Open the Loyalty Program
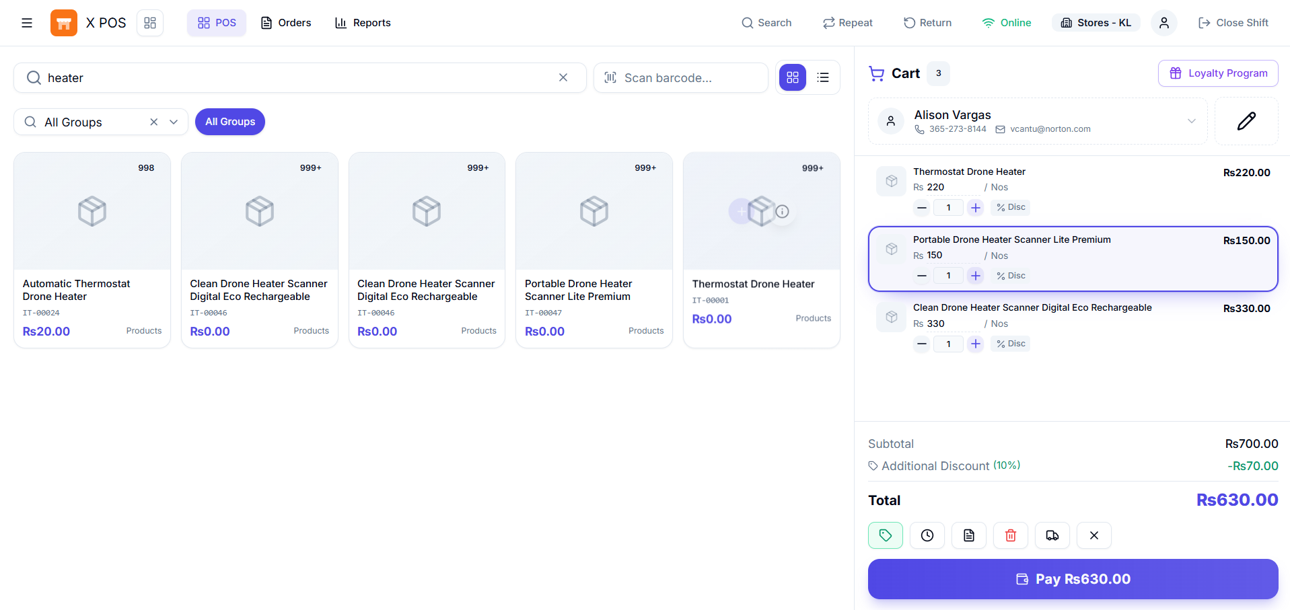The height and width of the screenshot is (610, 1290). (1218, 73)
